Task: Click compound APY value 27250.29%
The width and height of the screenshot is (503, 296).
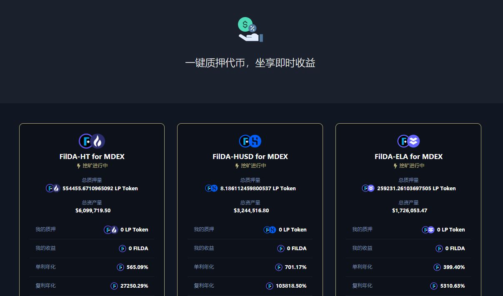Action: click(x=134, y=286)
